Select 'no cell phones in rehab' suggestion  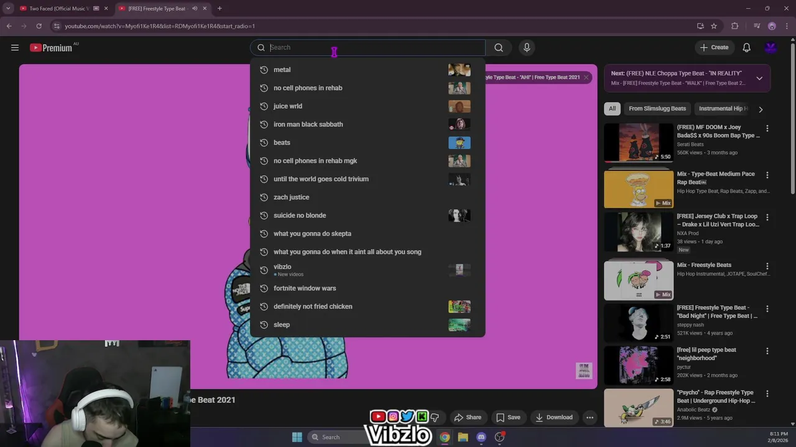coord(368,88)
